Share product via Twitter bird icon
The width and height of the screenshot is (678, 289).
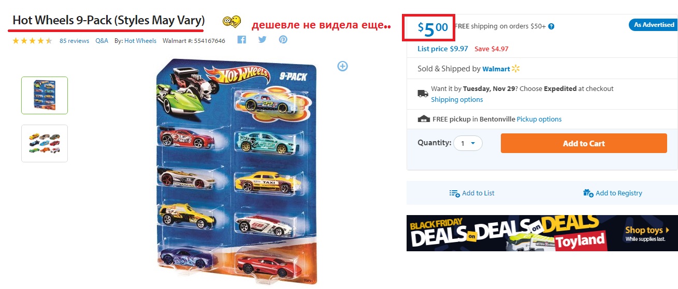[x=262, y=40]
